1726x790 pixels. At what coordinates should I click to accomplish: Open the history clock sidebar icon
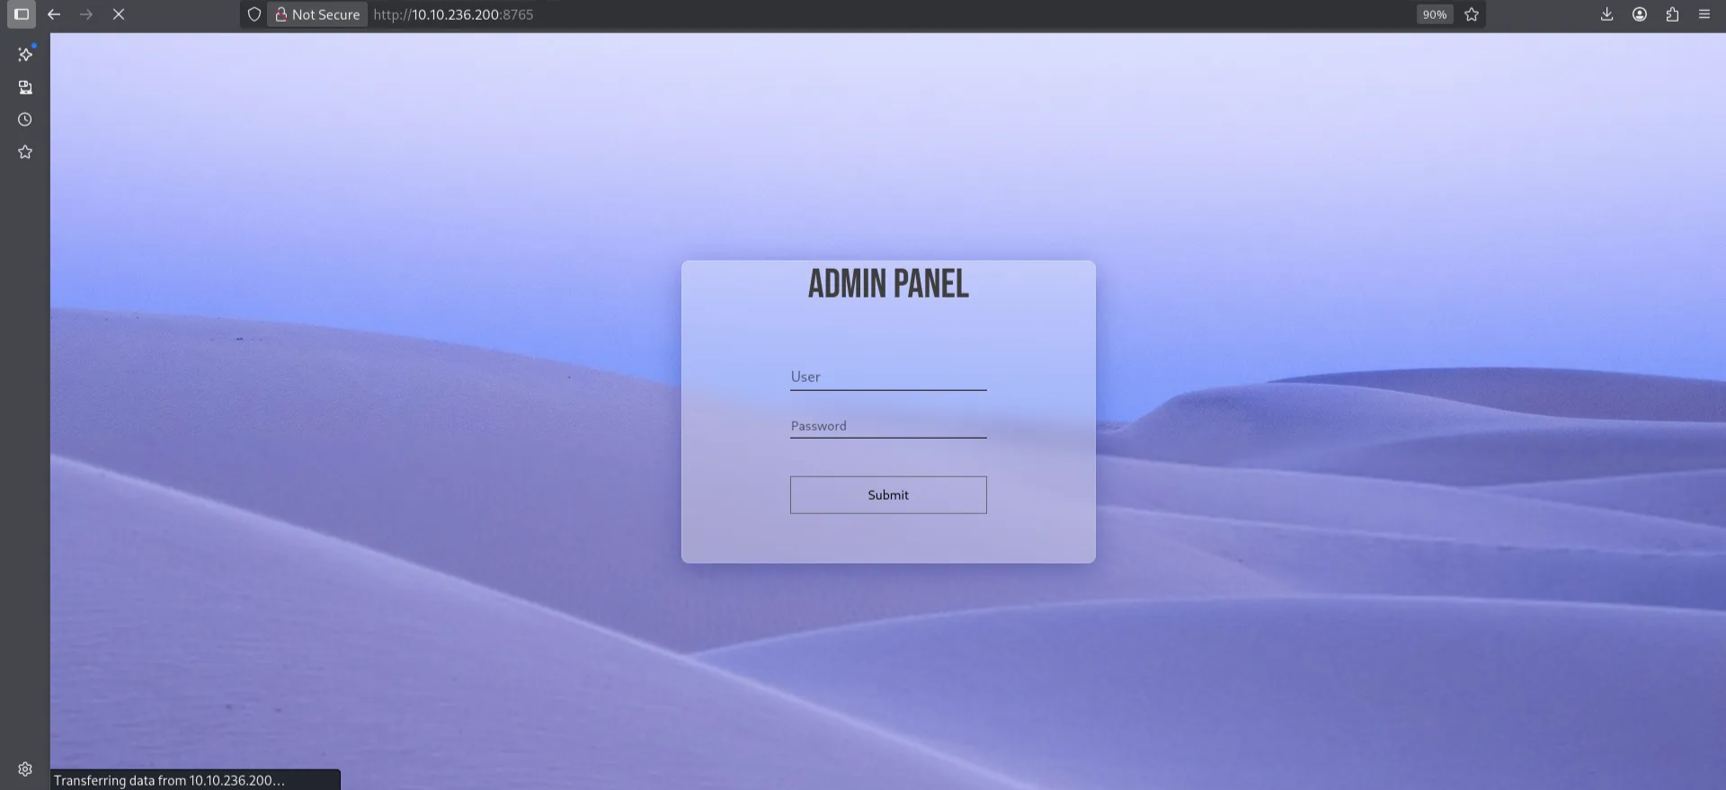coord(25,120)
